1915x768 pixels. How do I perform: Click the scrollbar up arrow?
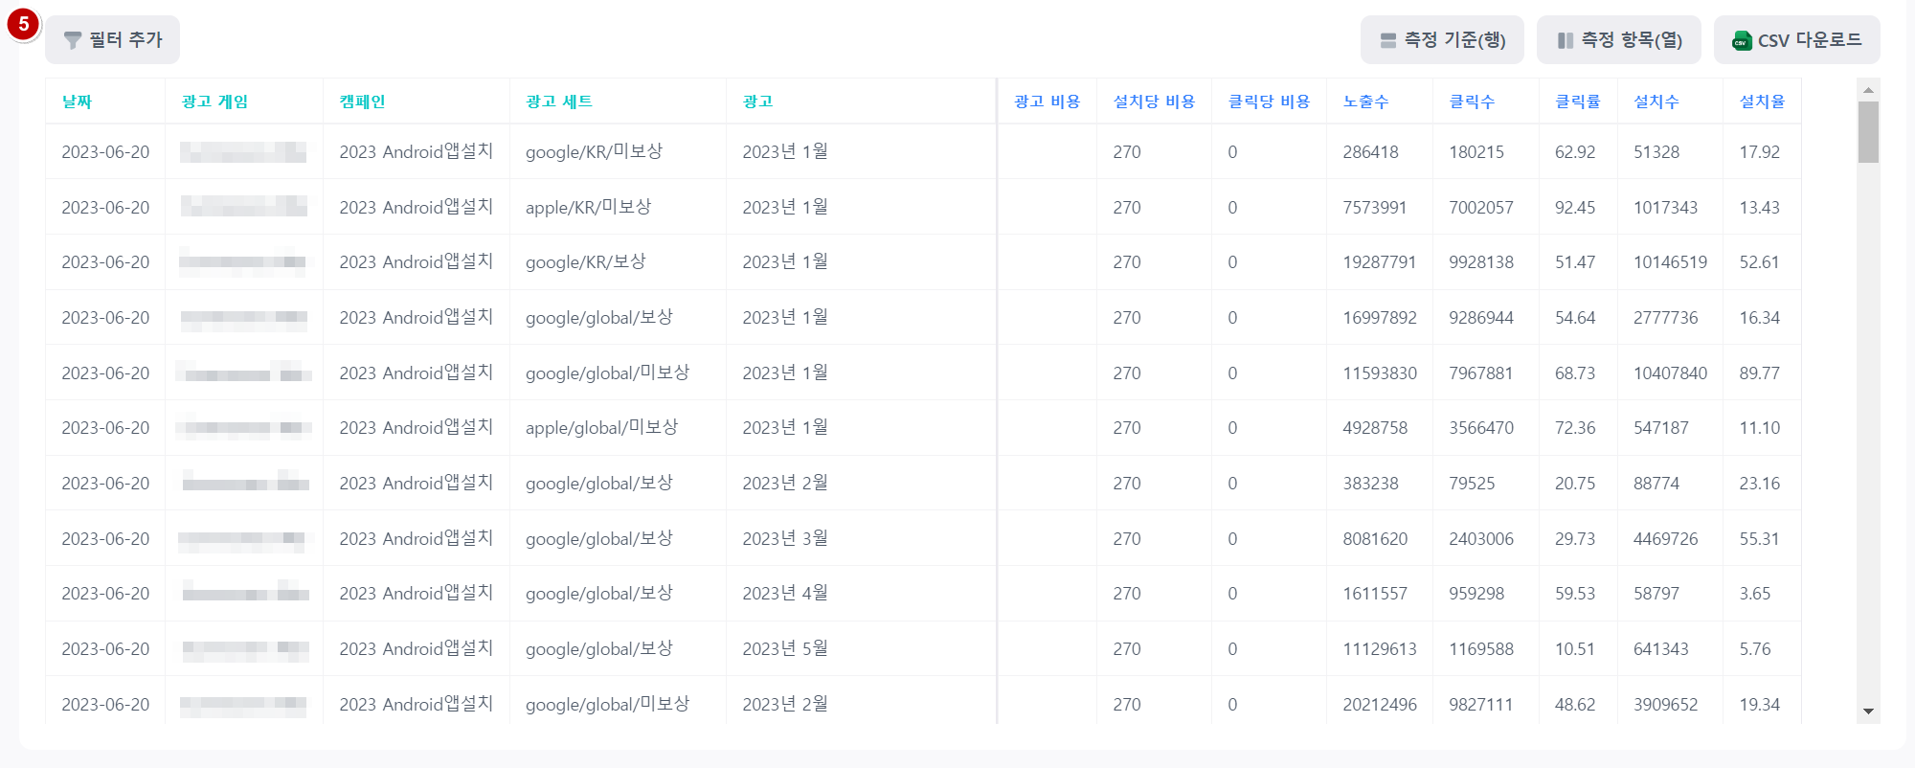pos(1868,90)
